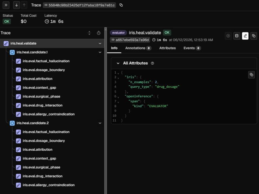
Task: Select allergy_contraindication eval under candidate.2
Action: click(52, 185)
